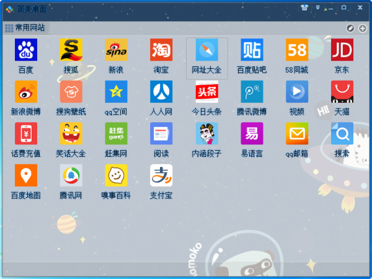The height and width of the screenshot is (279, 372).
Task: Open the 百度 Baidu icon
Action: click(26, 50)
